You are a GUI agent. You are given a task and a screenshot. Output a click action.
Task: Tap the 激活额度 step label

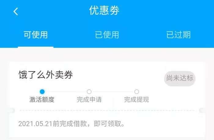pyautogui.click(x=42, y=99)
